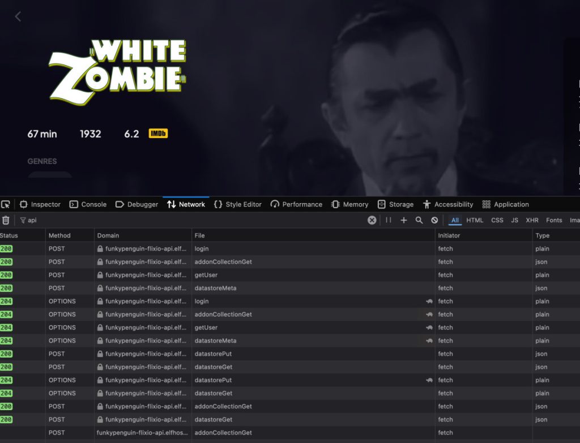580x443 pixels.
Task: Click the element picker icon
Action: (x=6, y=204)
